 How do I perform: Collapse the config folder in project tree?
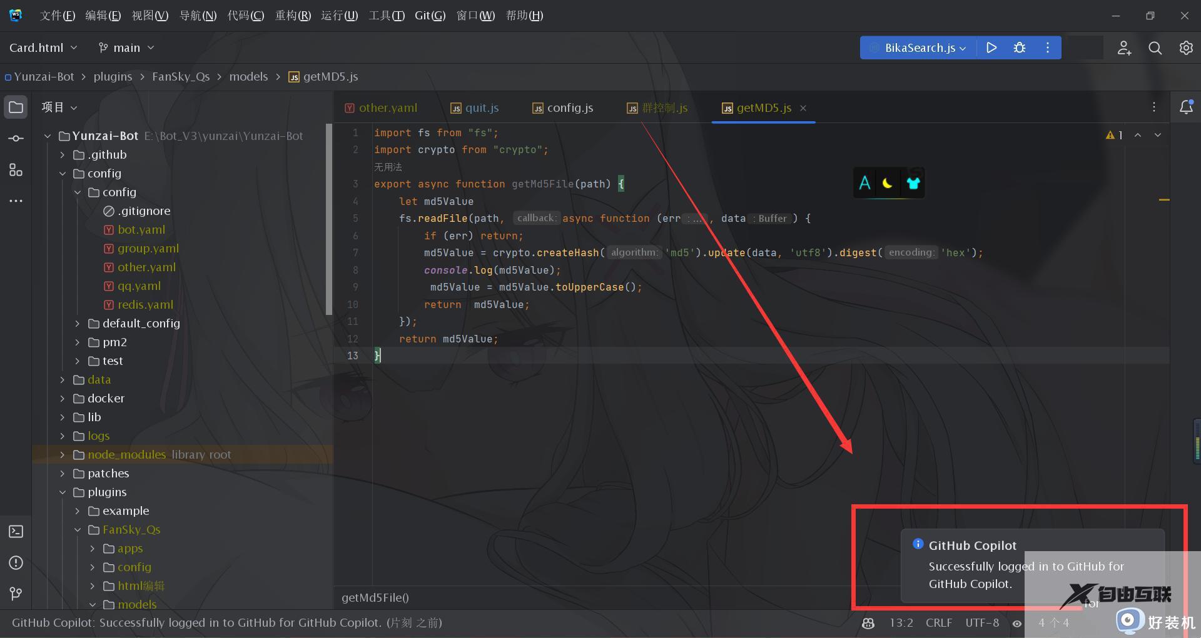coord(63,173)
